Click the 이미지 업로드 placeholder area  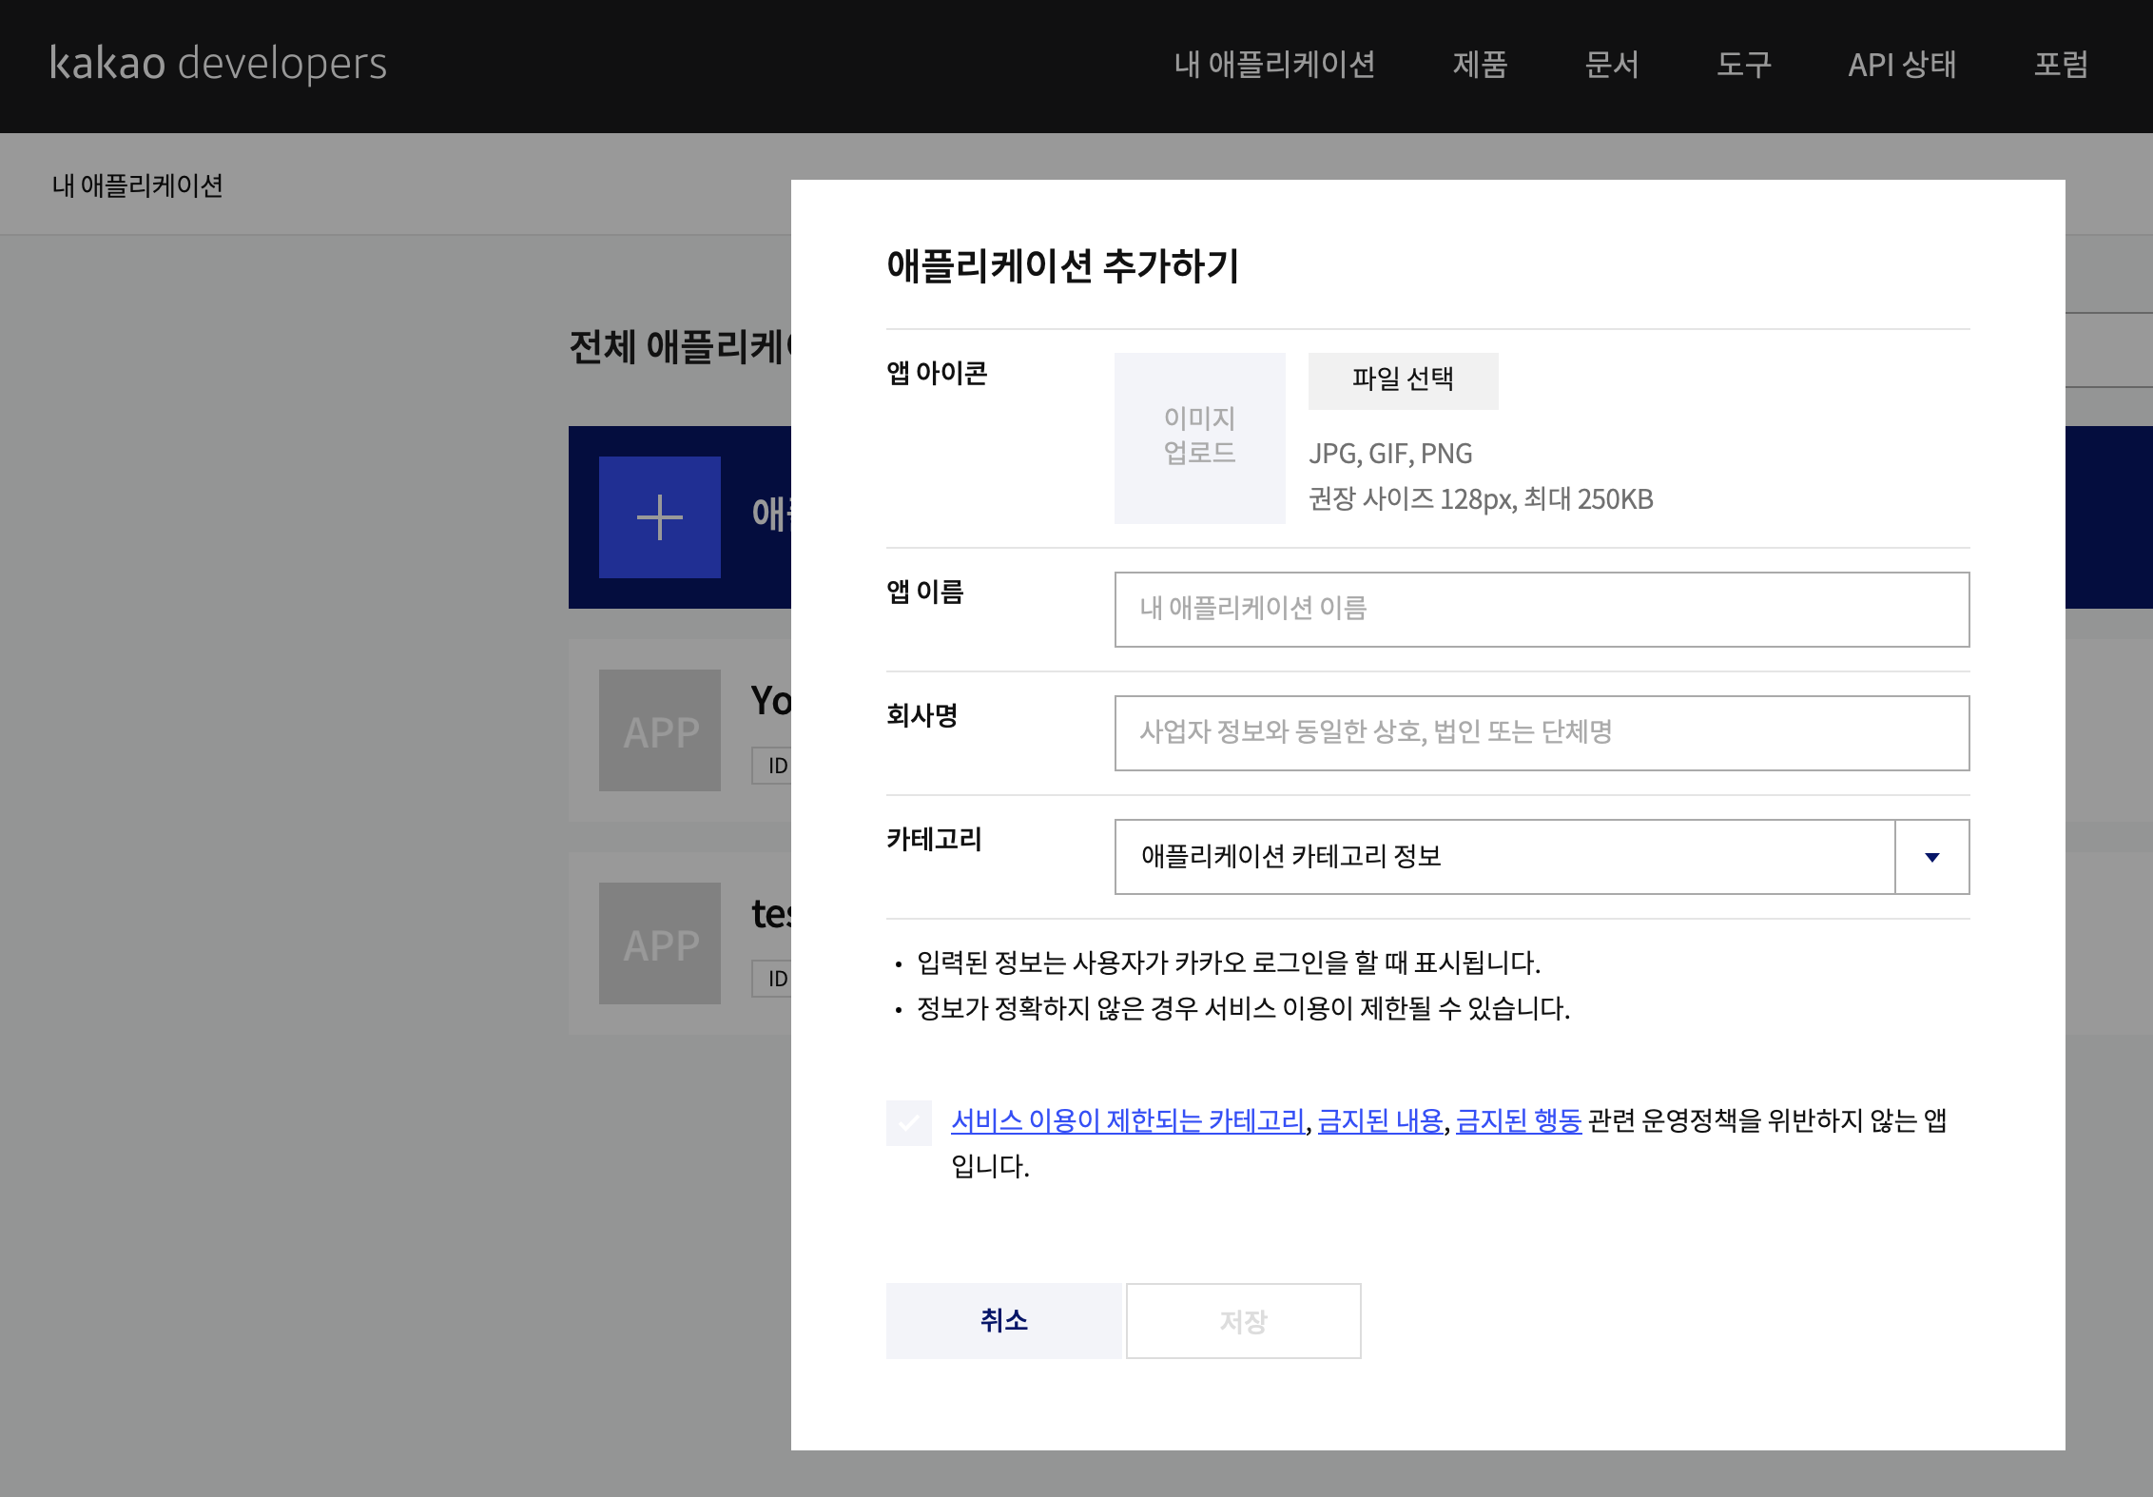[1199, 437]
